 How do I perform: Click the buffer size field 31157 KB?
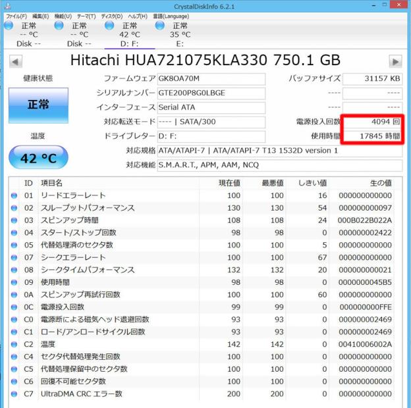pyautogui.click(x=372, y=78)
